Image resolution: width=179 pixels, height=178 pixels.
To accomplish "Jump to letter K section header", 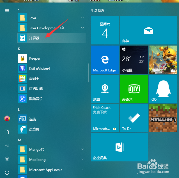I will coord(19,49).
